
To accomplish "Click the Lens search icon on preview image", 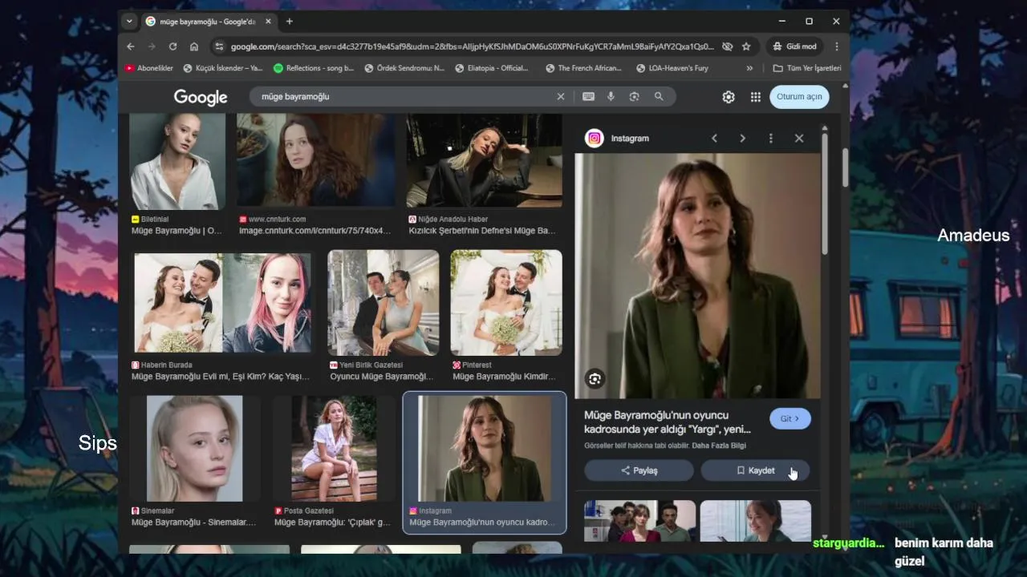I will coord(595,379).
